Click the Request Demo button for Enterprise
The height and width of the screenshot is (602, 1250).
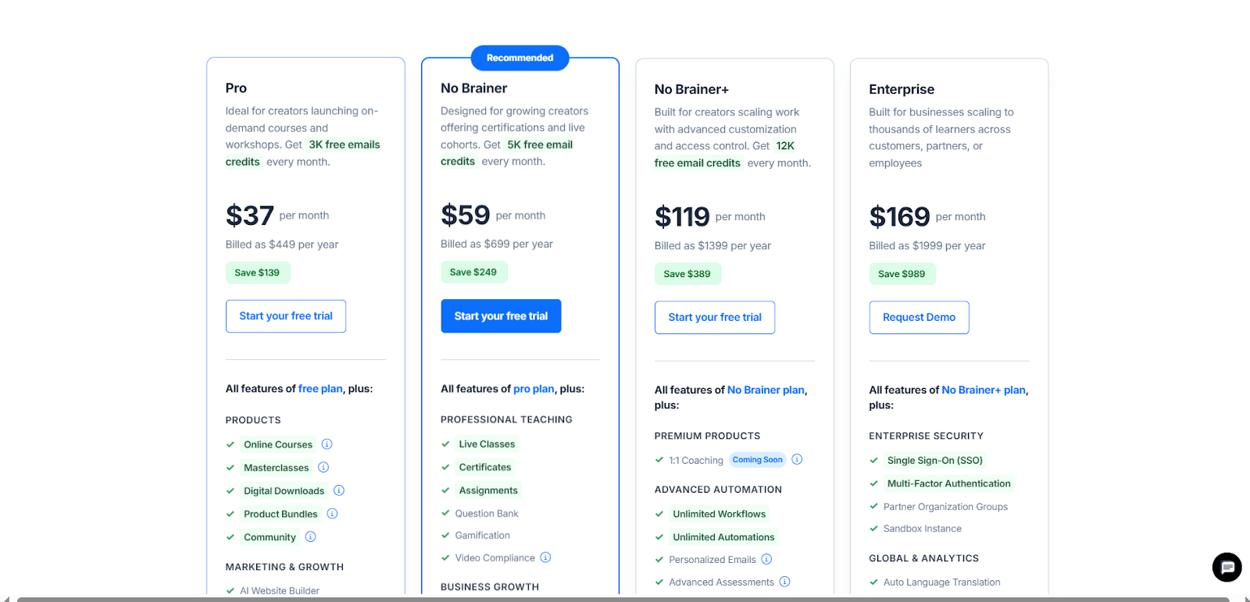919,318
